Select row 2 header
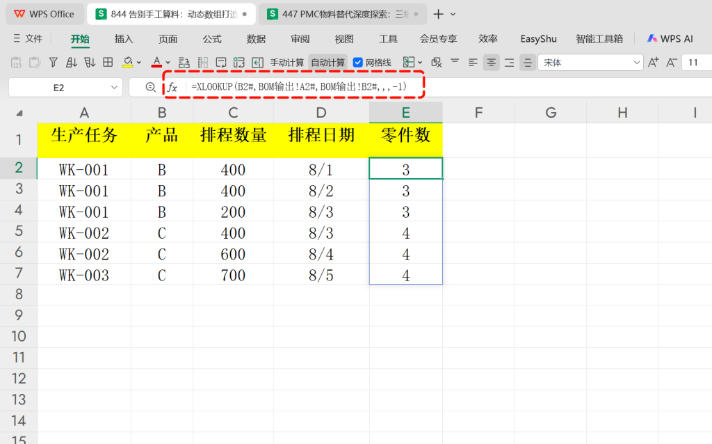This screenshot has width=712, height=444. point(19,168)
